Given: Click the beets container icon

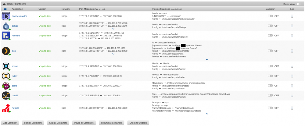Looking at the screenshot, I should click(x=6, y=86).
